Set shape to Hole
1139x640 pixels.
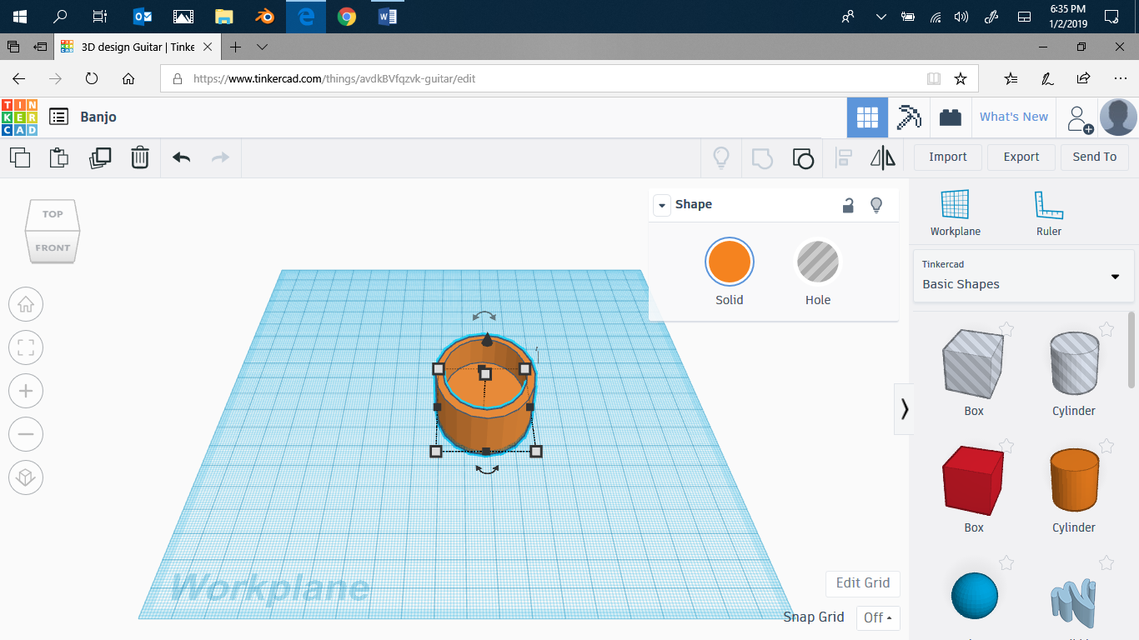[x=818, y=272]
